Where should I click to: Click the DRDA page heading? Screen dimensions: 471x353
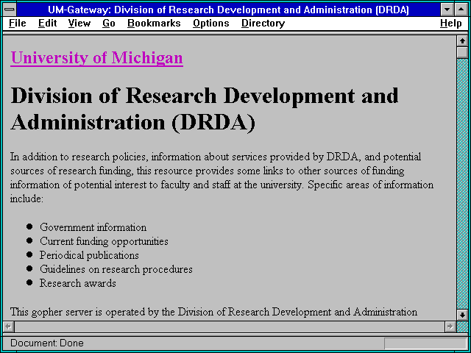coord(205,109)
